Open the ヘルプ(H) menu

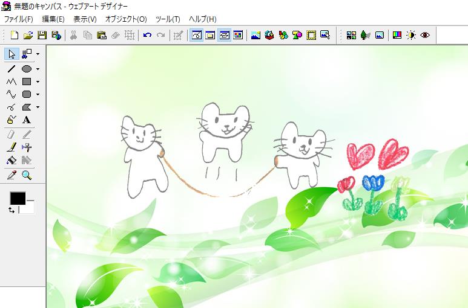click(203, 19)
